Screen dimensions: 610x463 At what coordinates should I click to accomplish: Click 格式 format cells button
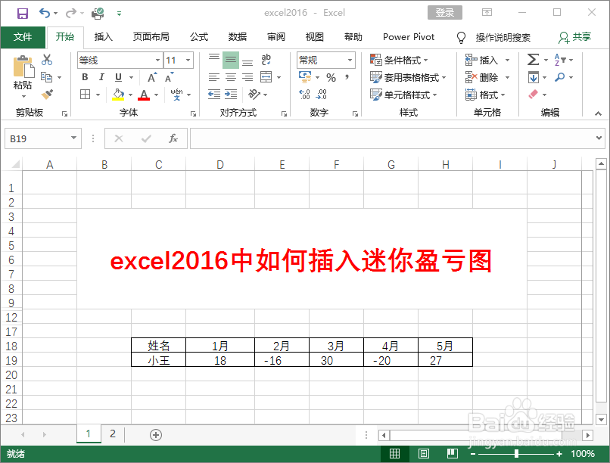485,95
